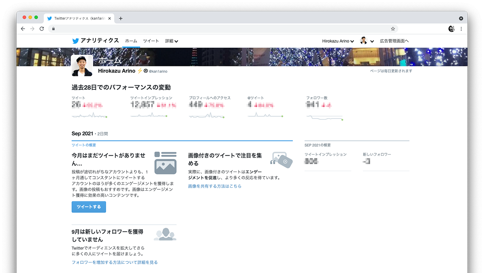This screenshot has height=273, width=484.
Task: Click the tab search arrow at top right
Action: coord(461,18)
